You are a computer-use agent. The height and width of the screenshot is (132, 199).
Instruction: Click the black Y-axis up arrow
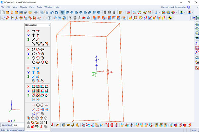click(x=33, y=35)
